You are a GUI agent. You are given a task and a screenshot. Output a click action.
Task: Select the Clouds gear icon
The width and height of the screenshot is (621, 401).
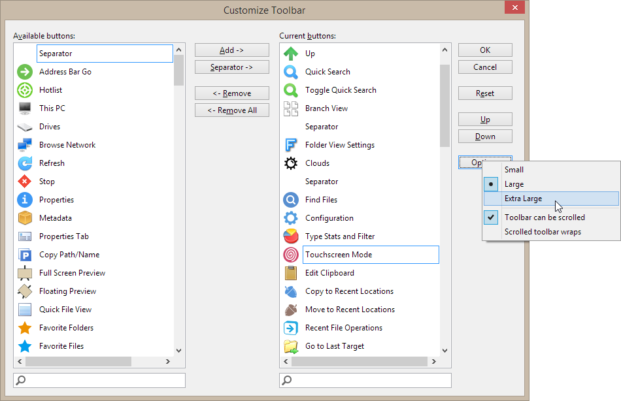pos(291,163)
